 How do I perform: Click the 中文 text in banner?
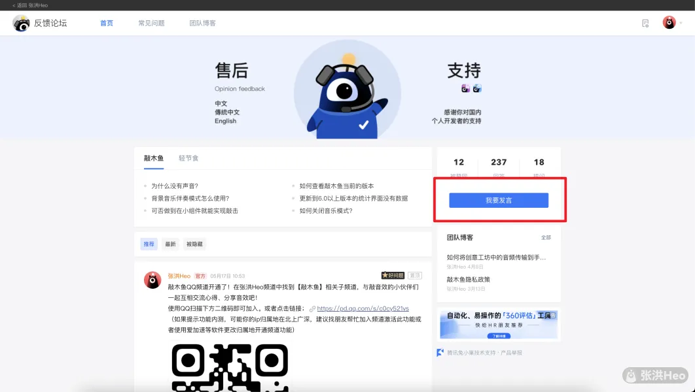[x=221, y=103]
